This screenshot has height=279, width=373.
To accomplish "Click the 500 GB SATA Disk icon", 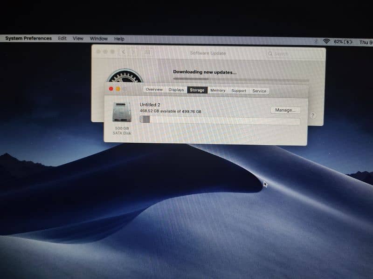I will [x=122, y=112].
